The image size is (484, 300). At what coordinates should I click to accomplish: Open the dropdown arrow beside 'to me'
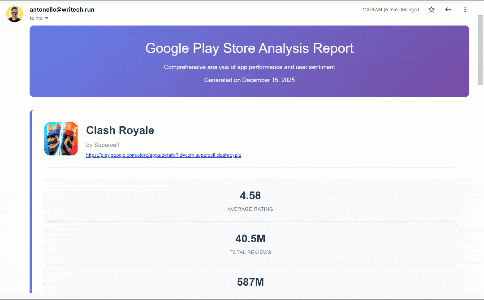coord(47,18)
